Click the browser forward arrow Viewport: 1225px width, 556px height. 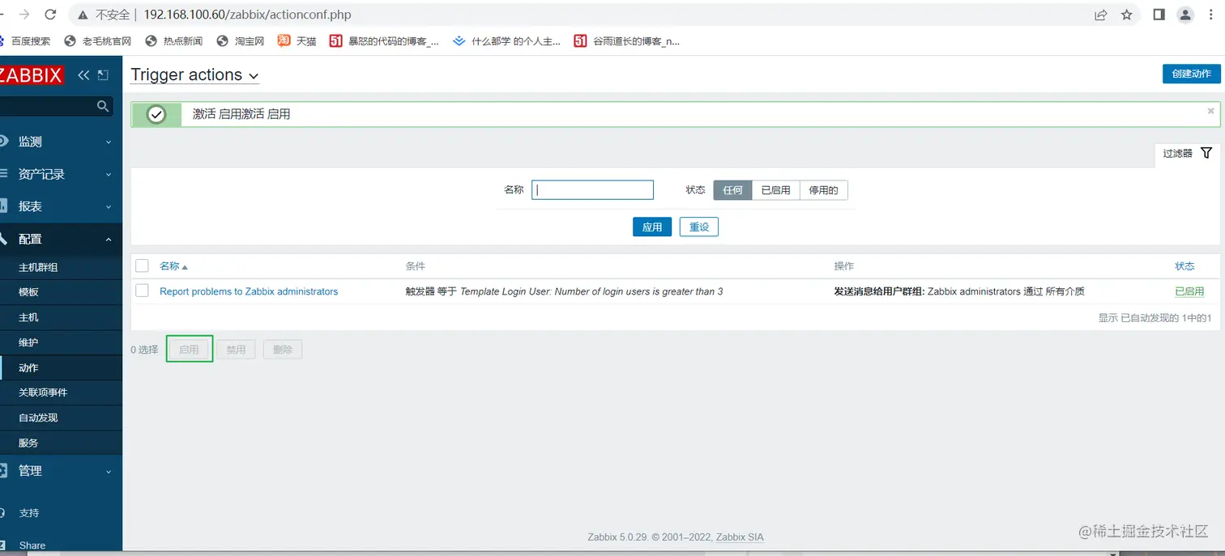[x=24, y=15]
